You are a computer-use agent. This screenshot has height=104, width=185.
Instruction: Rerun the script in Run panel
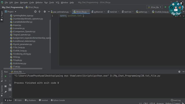click(x=5, y=76)
